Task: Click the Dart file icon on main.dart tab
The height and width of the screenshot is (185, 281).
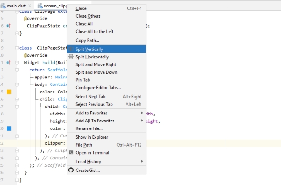Action: tap(3, 6)
